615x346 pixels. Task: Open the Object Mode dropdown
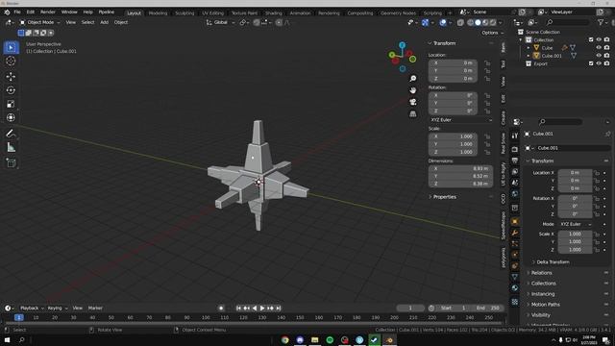[39, 22]
